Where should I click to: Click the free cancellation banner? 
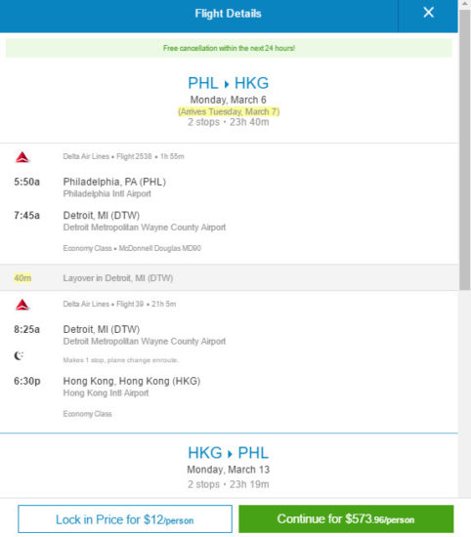click(x=229, y=48)
